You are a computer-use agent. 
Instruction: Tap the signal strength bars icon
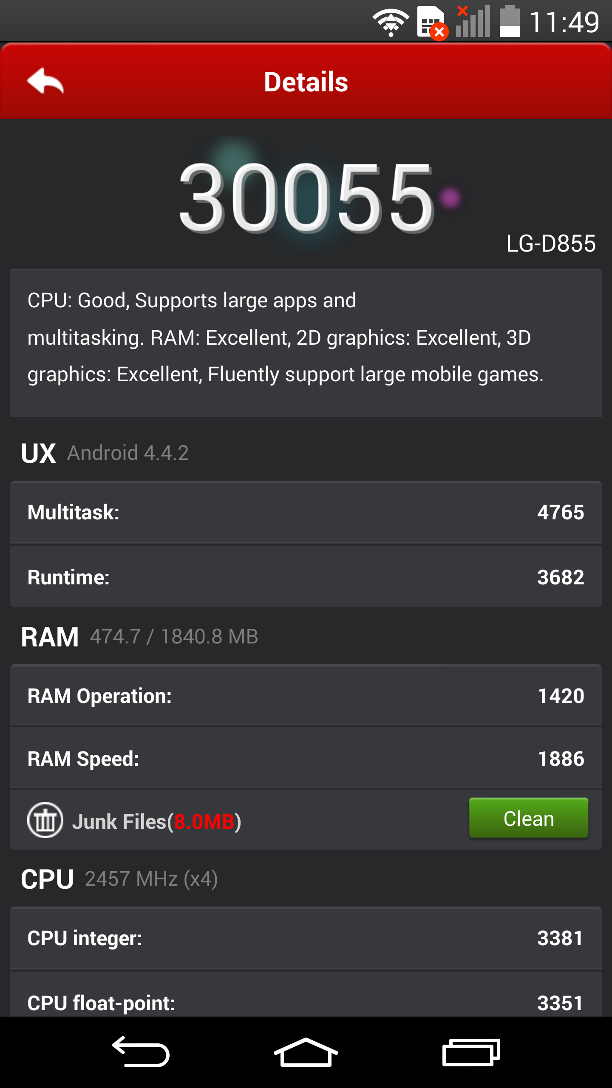pos(473,21)
